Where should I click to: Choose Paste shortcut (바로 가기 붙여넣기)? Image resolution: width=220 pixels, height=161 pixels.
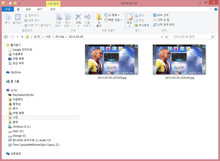click(x=38, y=25)
